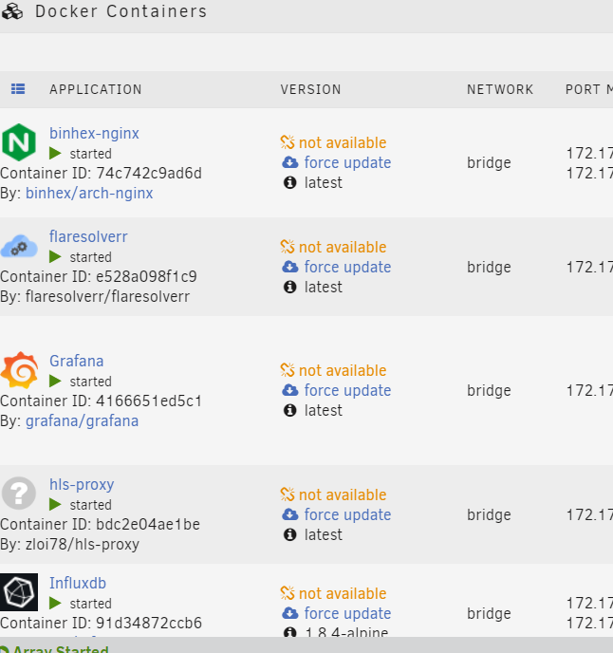The height and width of the screenshot is (653, 613).
Task: Click the bridge network cell for flaresolverr
Action: point(489,267)
